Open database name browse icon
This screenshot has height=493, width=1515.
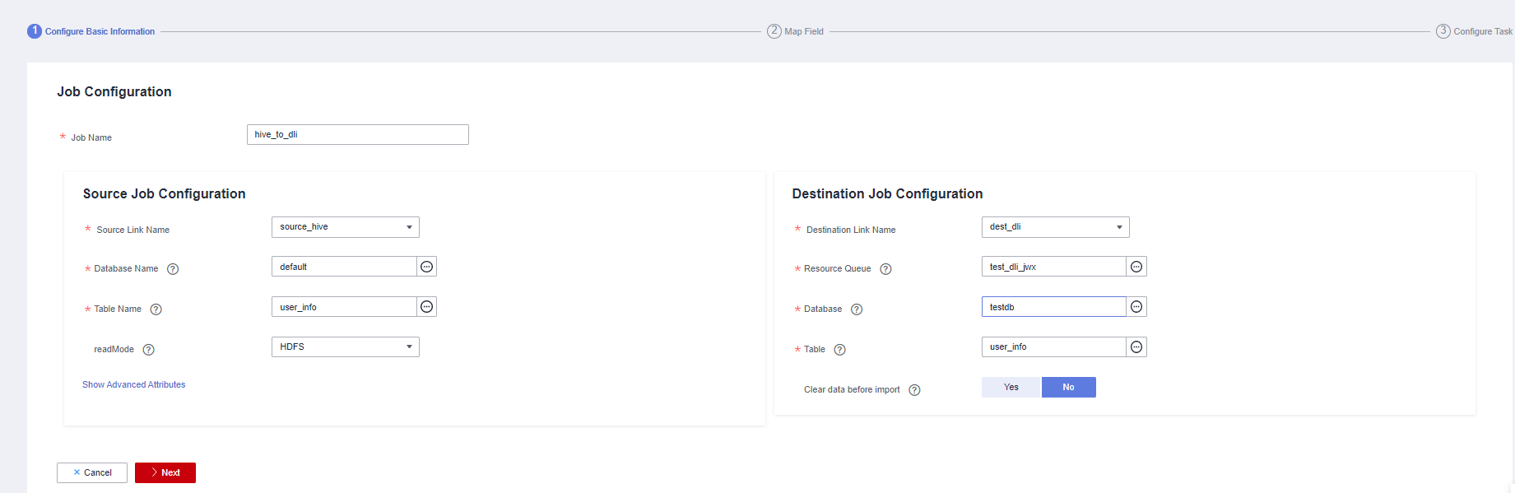point(426,267)
